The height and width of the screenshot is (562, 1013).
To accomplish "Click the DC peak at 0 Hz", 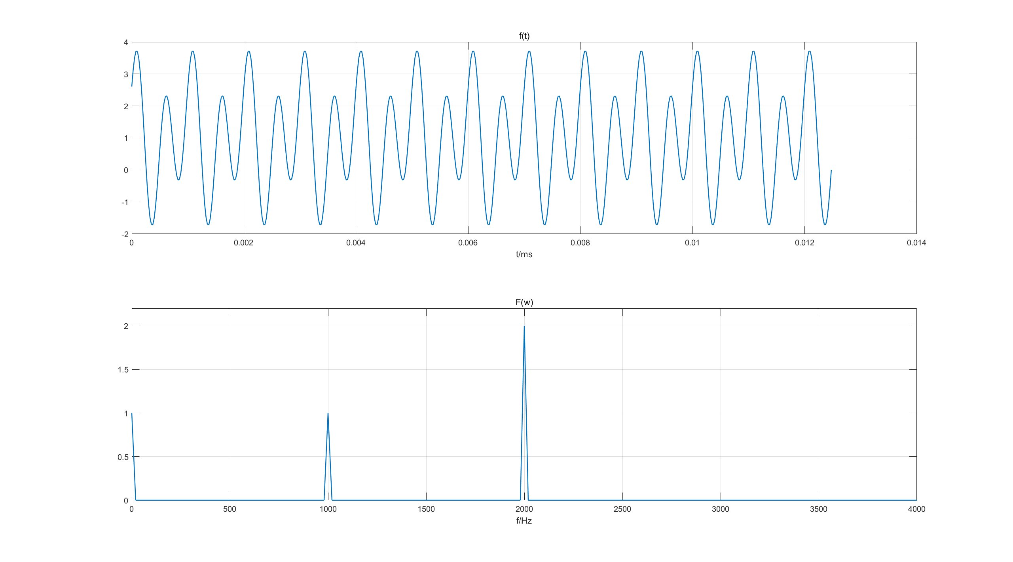I will pos(132,415).
